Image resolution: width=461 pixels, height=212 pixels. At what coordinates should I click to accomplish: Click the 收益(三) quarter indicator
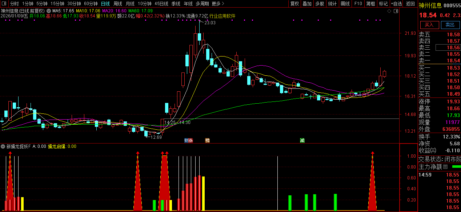427,150
